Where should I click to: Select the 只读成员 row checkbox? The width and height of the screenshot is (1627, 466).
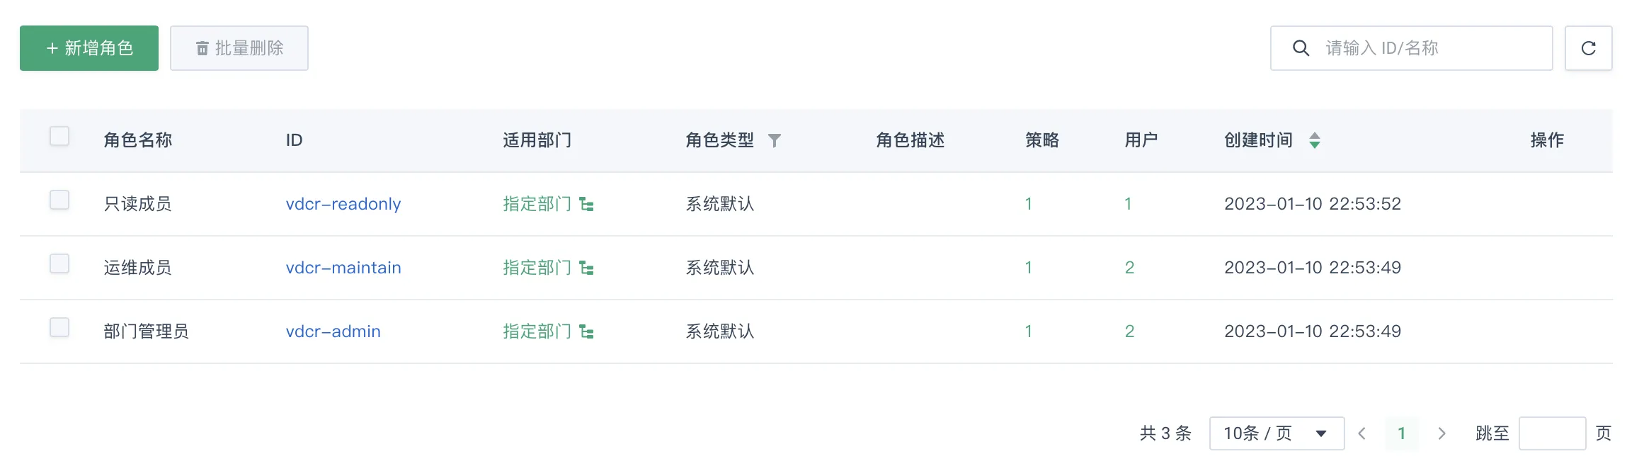tap(59, 200)
